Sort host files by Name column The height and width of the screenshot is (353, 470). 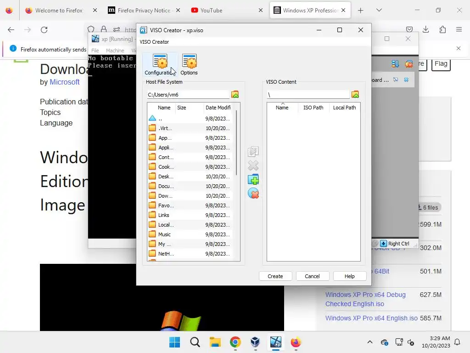[x=164, y=108]
